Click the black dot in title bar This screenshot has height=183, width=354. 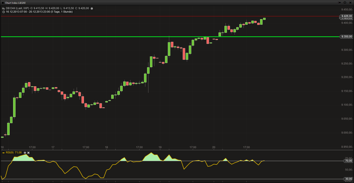point(3,3)
